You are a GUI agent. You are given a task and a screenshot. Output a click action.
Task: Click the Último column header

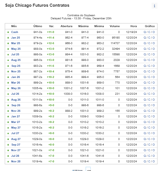38,26
